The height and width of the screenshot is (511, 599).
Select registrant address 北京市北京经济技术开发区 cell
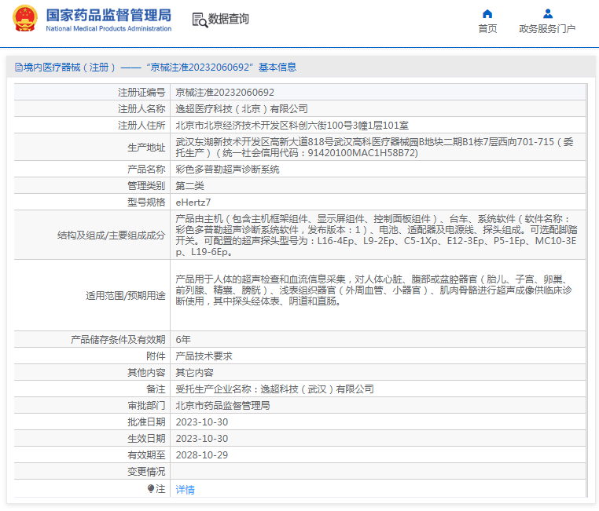(x=292, y=126)
